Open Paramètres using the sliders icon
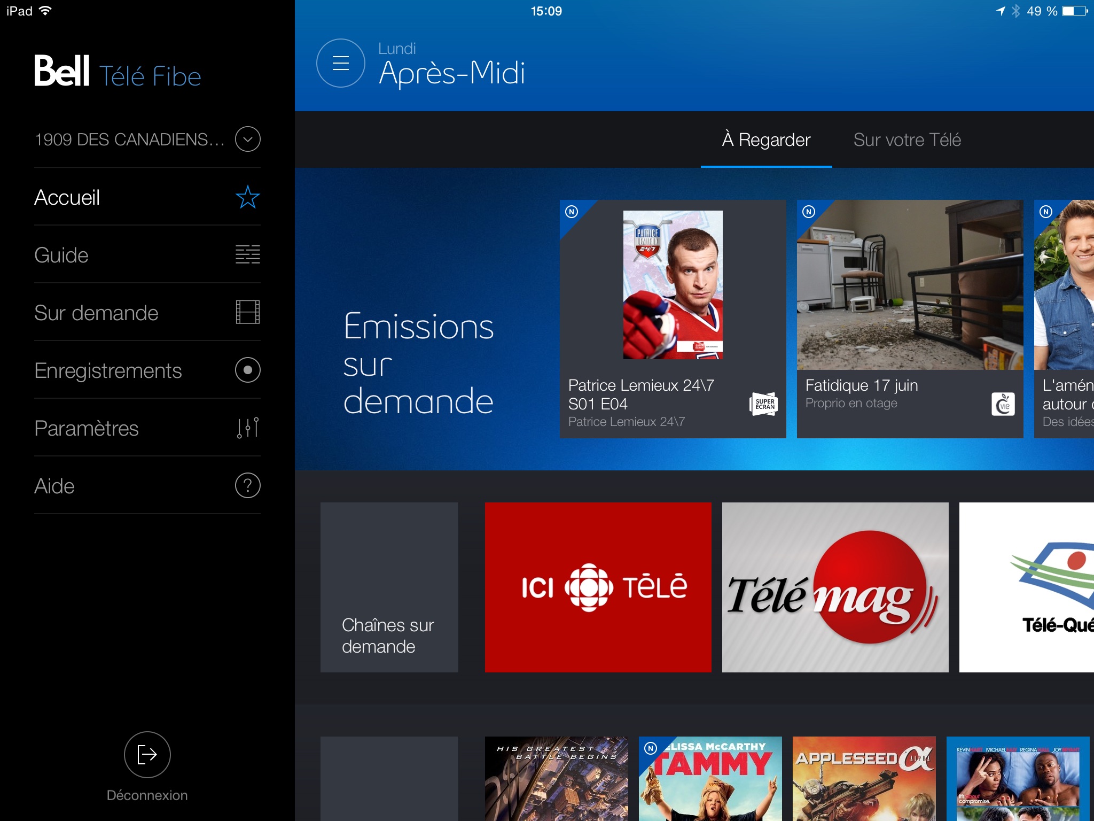The image size is (1094, 821). (247, 428)
